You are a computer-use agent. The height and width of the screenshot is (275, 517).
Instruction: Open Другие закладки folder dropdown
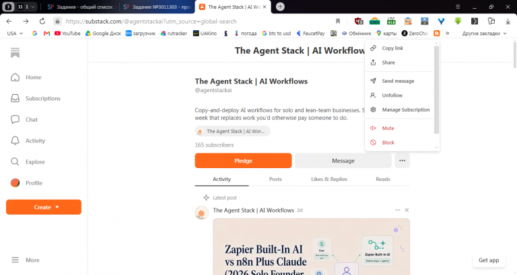coord(484,33)
